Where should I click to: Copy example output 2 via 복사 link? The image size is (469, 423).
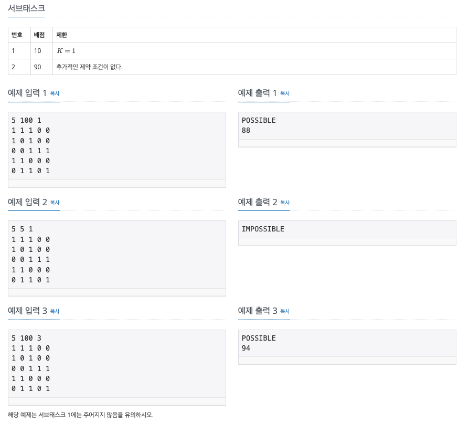coord(285,203)
